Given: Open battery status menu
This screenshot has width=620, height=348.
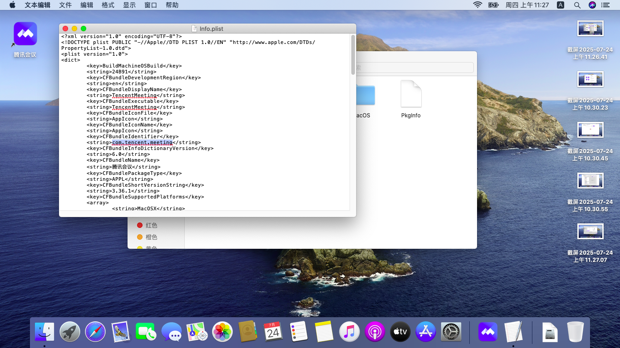Looking at the screenshot, I should (x=493, y=5).
